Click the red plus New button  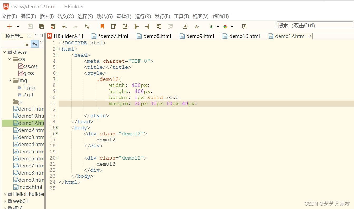tap(9, 26)
